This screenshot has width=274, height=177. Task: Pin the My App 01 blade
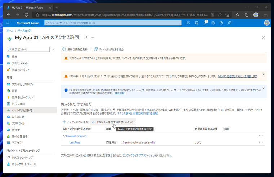tap(86, 37)
